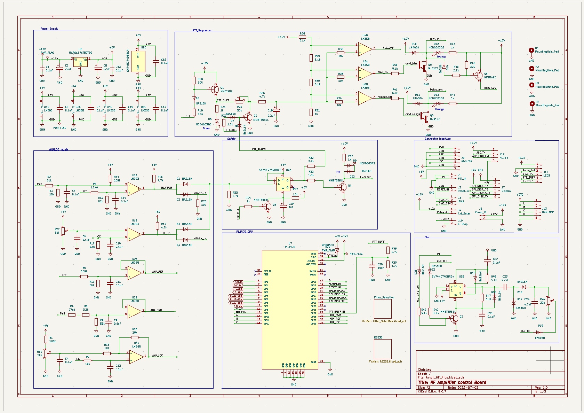This screenshot has height=413, width=584.
Task: Select the Power Supply section label
Action: 49,29
